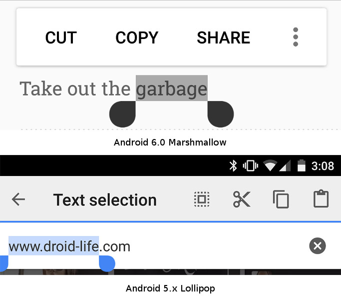
Task: Tap the Select all icon
Action: click(202, 199)
